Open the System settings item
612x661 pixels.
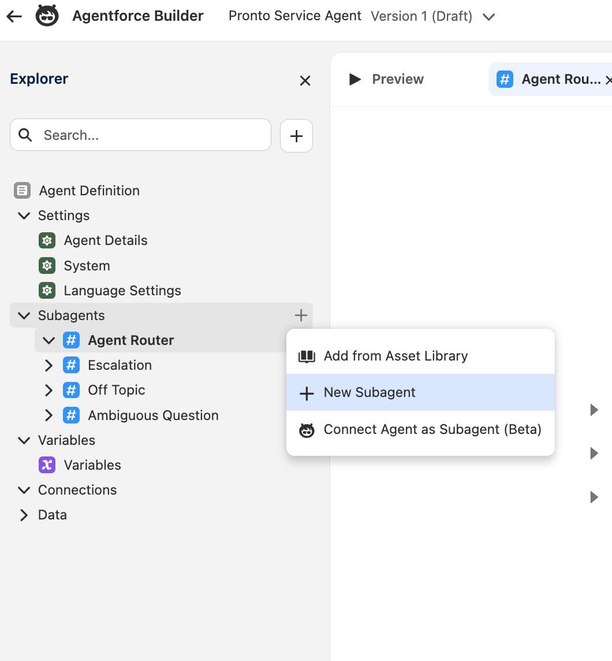point(87,266)
